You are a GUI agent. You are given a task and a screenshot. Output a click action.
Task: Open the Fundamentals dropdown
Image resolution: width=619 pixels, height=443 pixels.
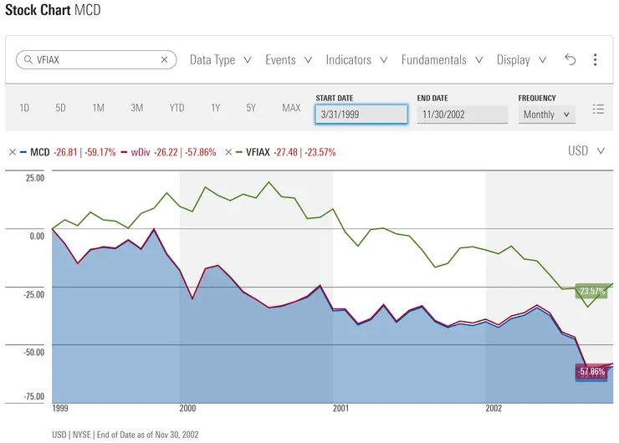point(442,60)
